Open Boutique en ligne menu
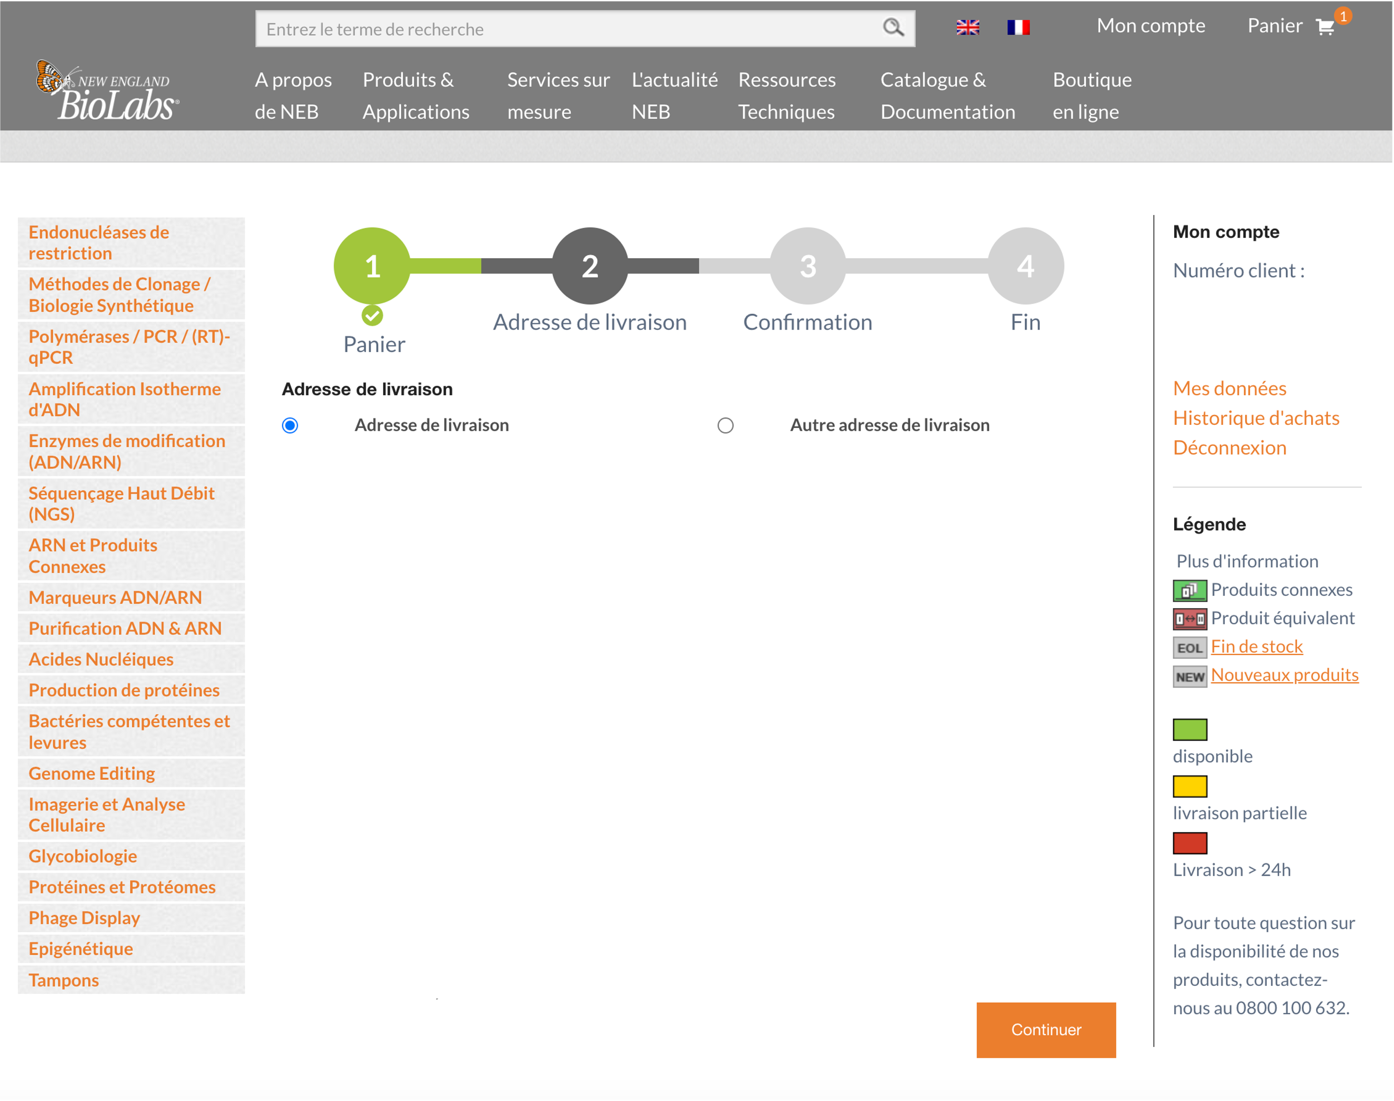 (1092, 95)
